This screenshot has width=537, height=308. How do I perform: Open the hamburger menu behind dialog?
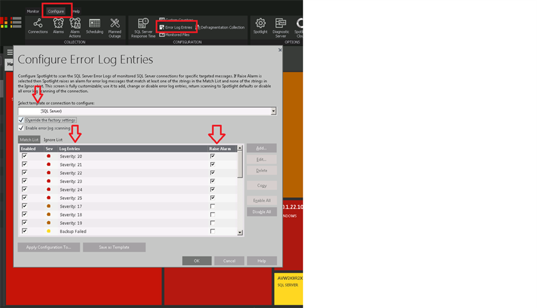(10, 52)
